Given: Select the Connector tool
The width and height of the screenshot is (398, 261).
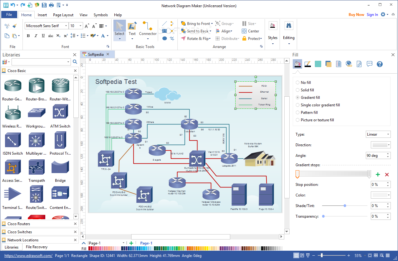Looking at the screenshot, I should coord(148,30).
